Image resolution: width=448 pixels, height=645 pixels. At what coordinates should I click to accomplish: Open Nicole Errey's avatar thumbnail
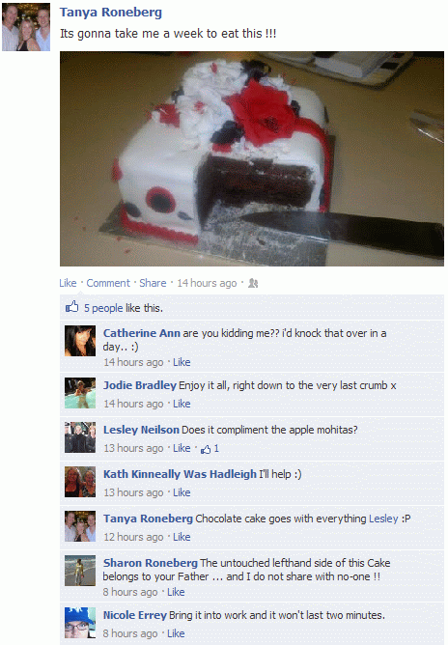tap(80, 623)
